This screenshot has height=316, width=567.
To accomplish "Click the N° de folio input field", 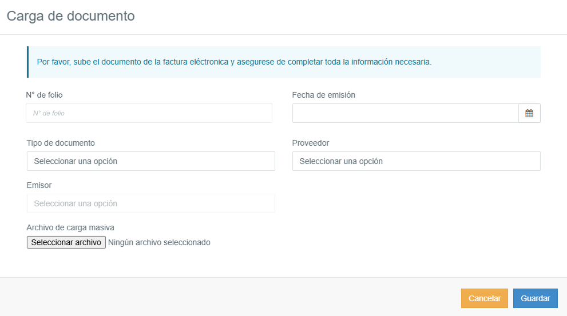I will coord(149,113).
